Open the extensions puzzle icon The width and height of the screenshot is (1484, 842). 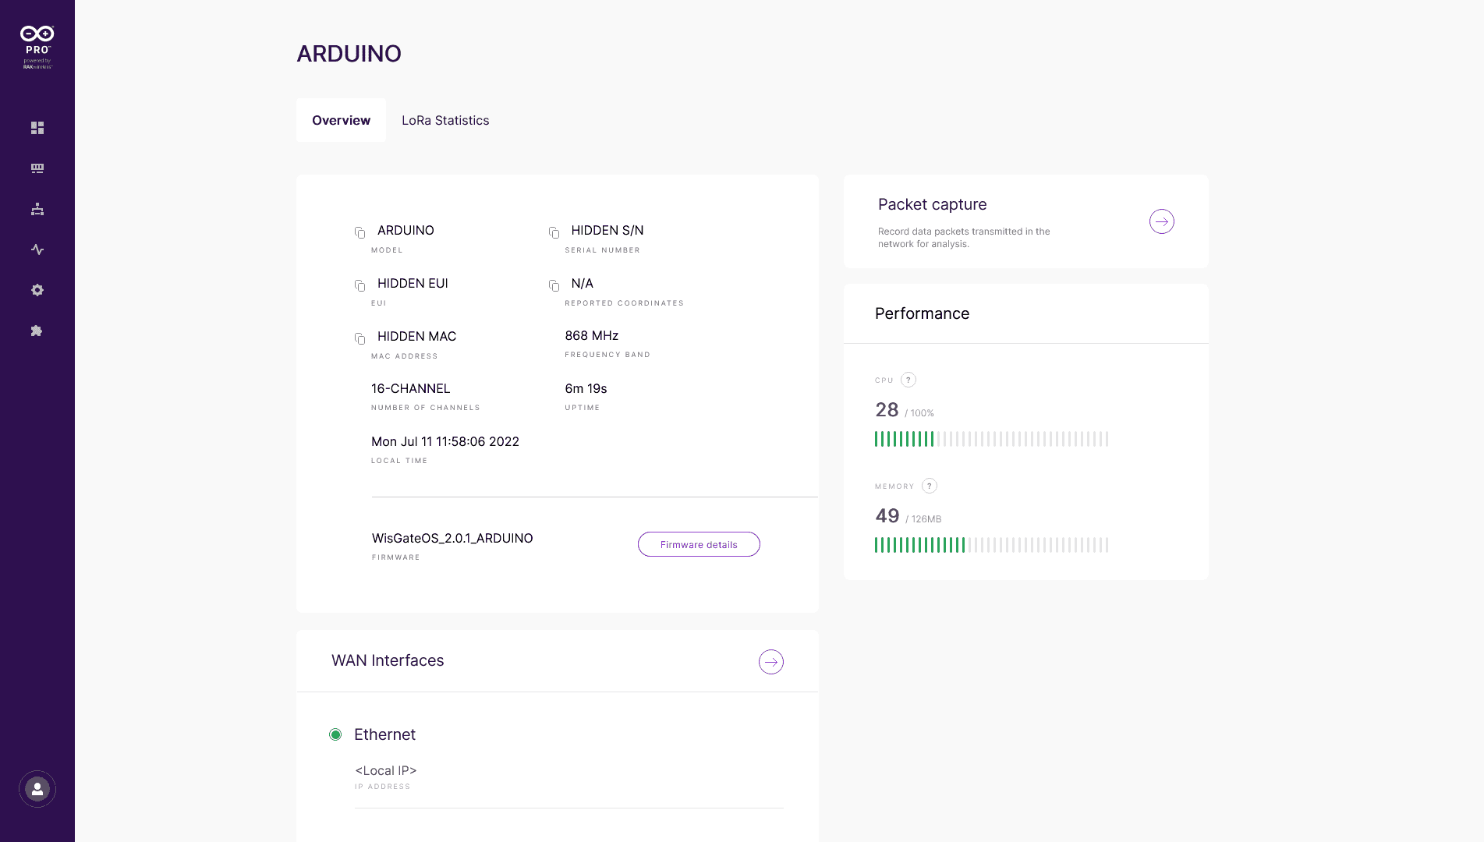(x=37, y=331)
